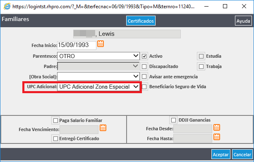Click the Internet Explorer icon in title bar
This screenshot has height=162, width=254.
tap(7, 6)
